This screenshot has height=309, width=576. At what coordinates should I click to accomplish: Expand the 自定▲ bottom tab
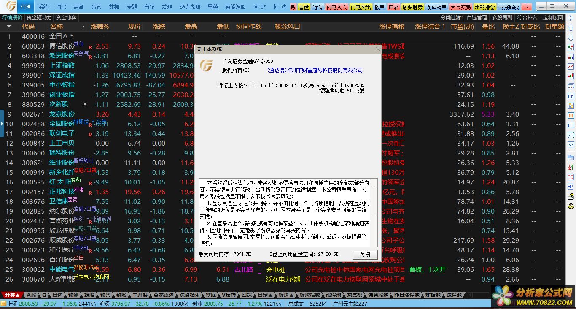(x=264, y=295)
